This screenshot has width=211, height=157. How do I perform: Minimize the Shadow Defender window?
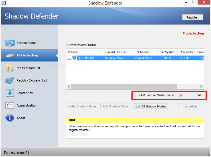point(186,2)
